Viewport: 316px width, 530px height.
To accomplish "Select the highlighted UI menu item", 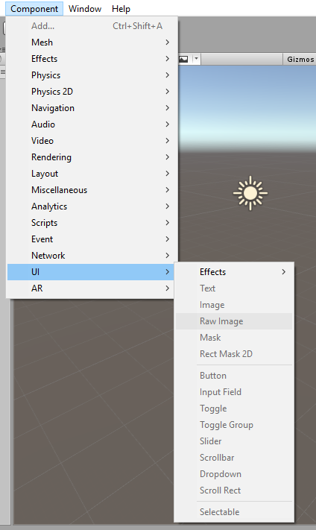I will (91, 272).
